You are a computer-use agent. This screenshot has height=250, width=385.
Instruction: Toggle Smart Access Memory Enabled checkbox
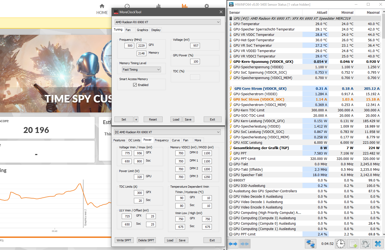tap(135, 85)
